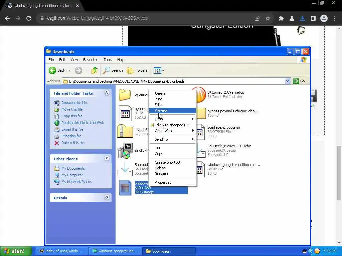
Task: Expand the 7-Zip submenu
Action: point(172,119)
